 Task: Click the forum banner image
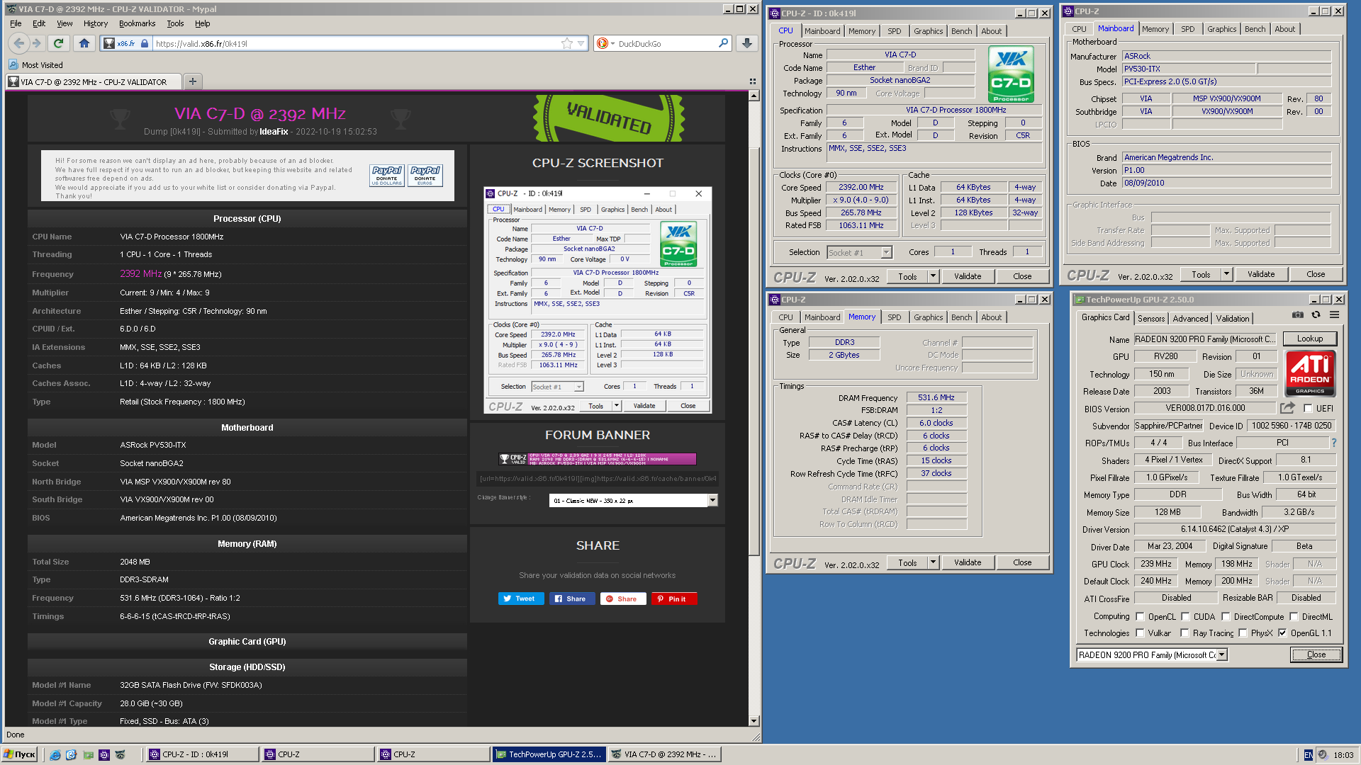pos(598,459)
